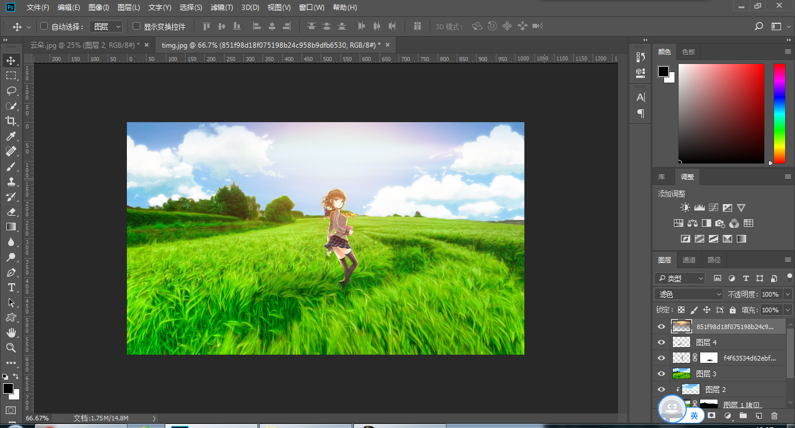This screenshot has width=795, height=428.
Task: Select the Dodge tool
Action: [11, 257]
